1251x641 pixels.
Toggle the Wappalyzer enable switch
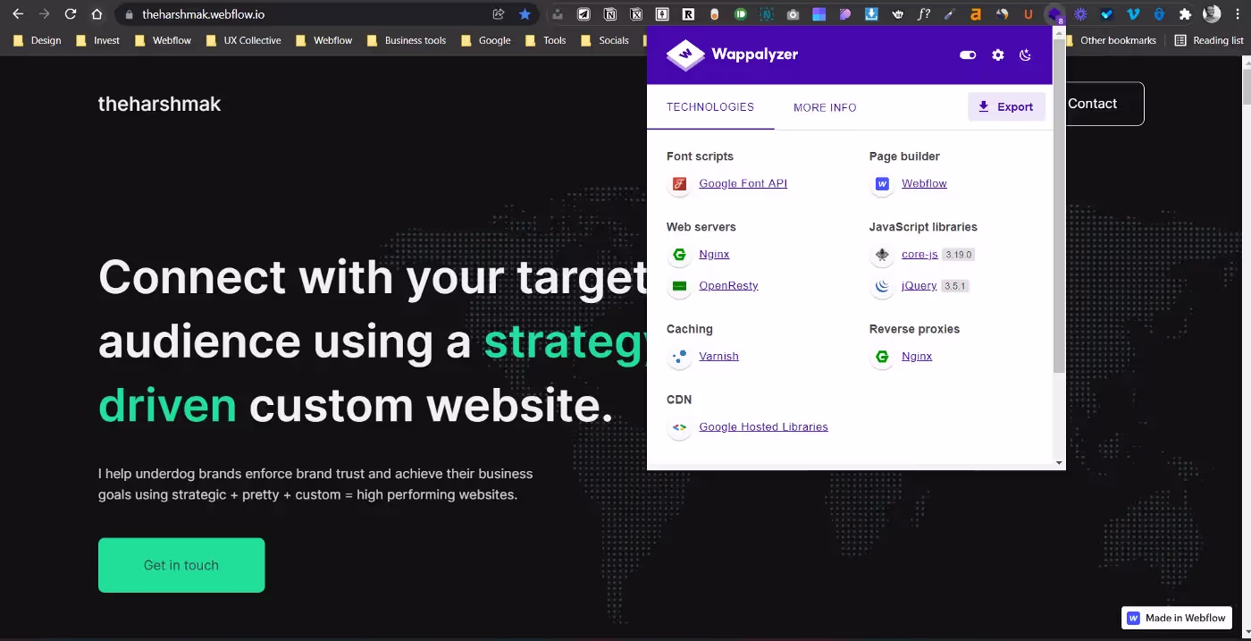[x=968, y=55]
